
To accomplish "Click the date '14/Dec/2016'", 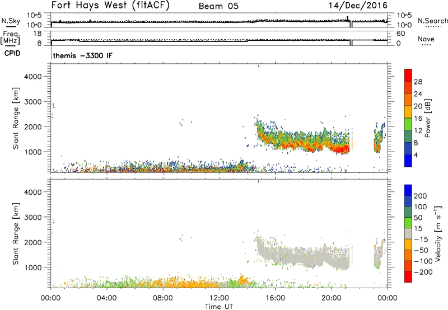I will click(x=358, y=6).
